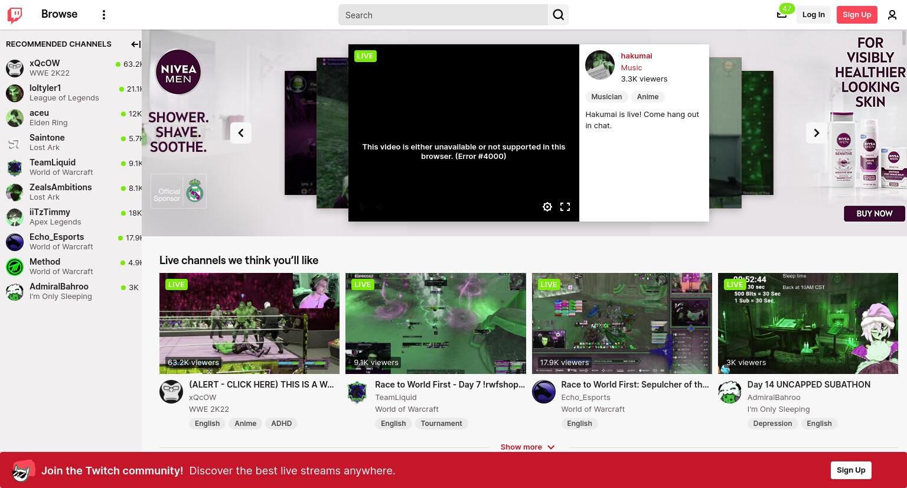Click the Log In button
This screenshot has height=488, width=907.
(x=813, y=15)
